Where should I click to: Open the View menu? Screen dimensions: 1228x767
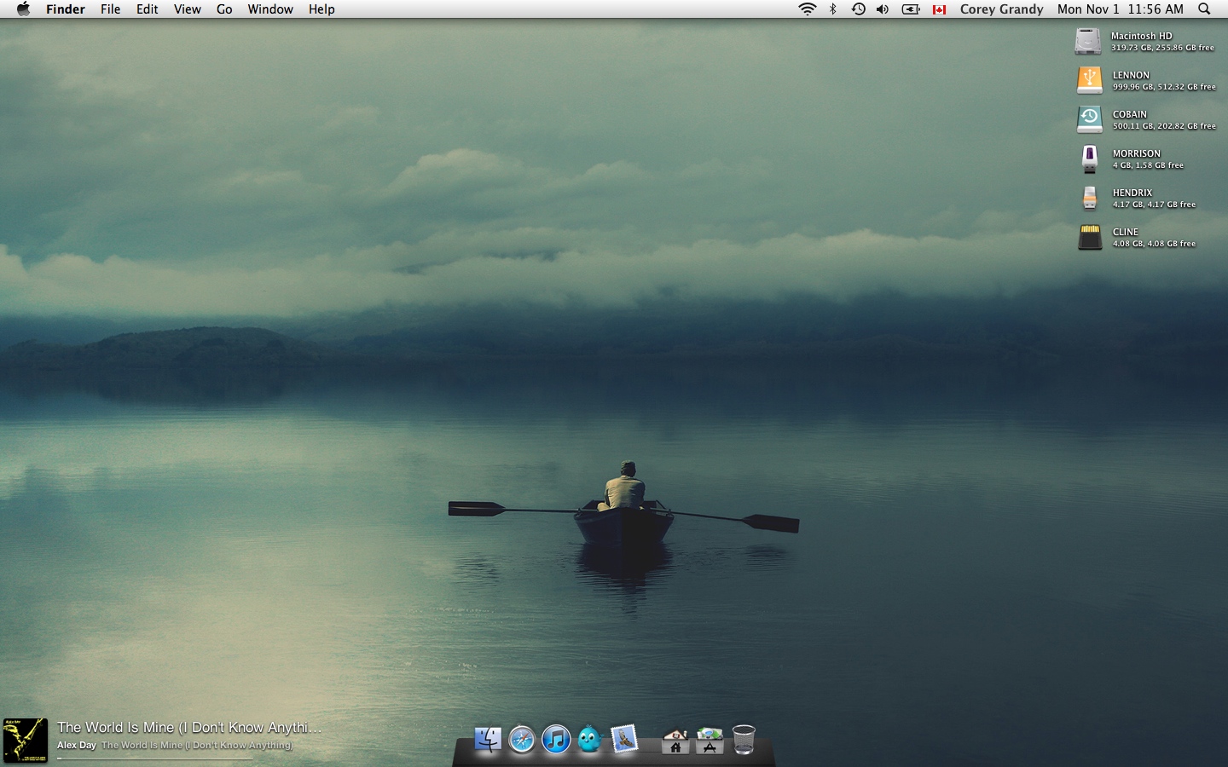[x=187, y=9]
